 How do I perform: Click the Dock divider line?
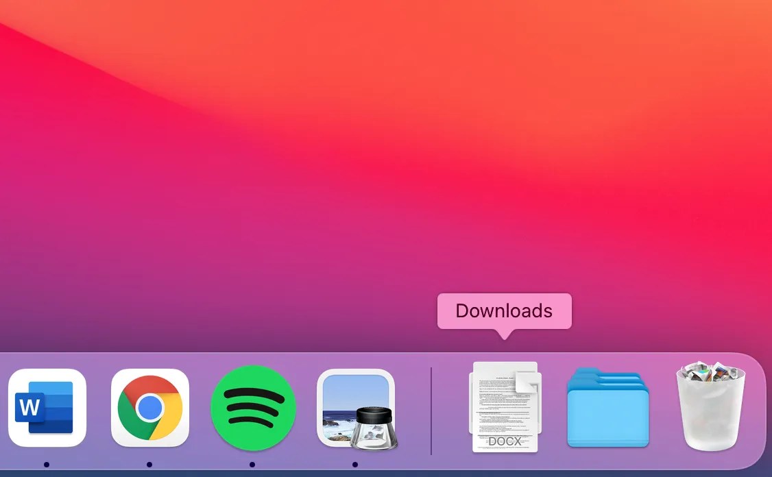(431, 408)
